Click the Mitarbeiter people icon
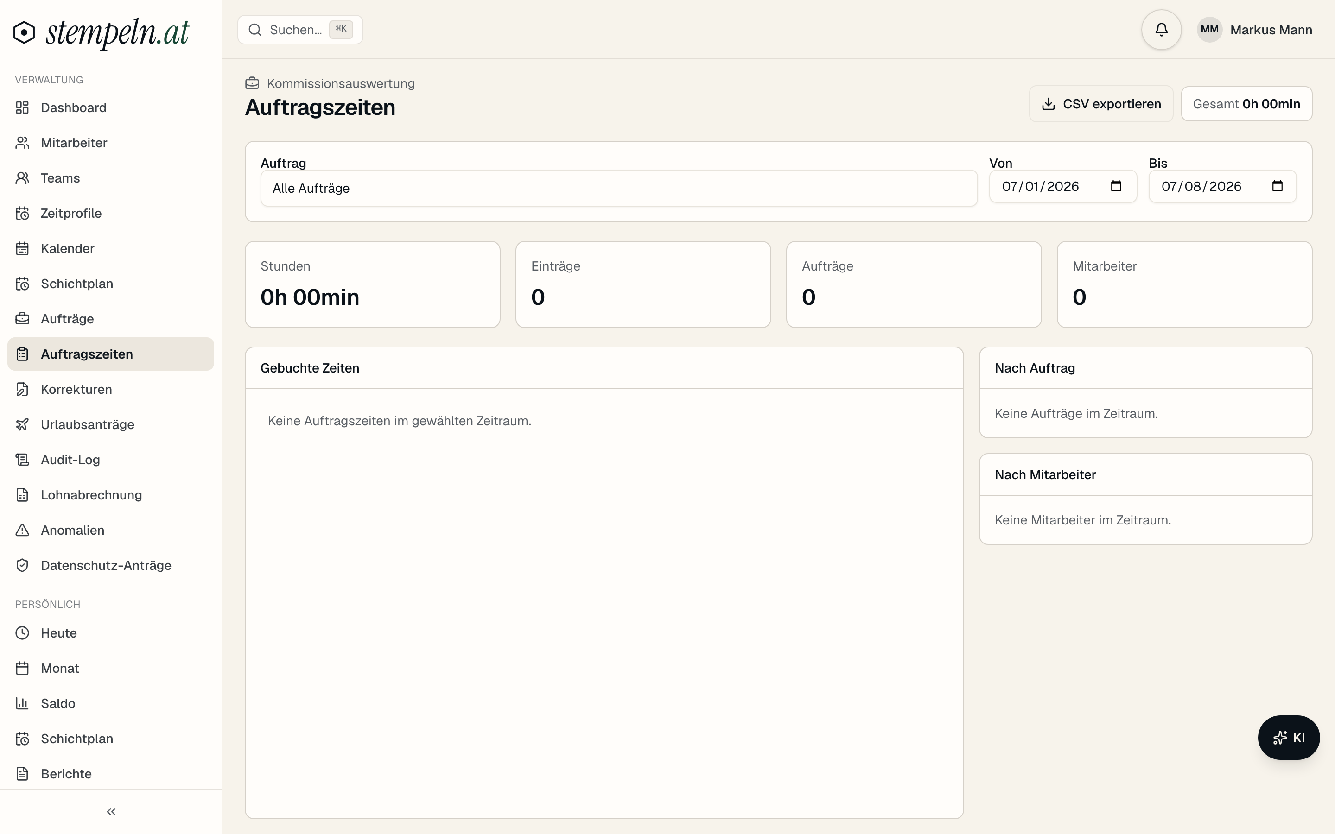Screen dimensions: 1335x834 pyautogui.click(x=22, y=143)
